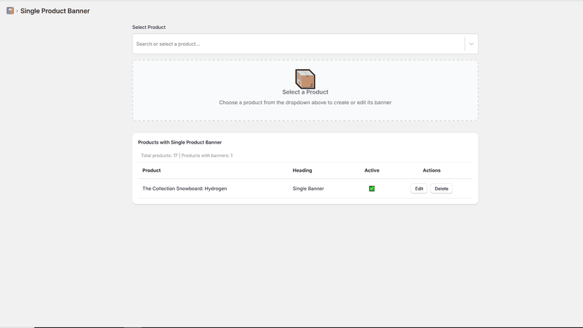Edit the Hydrogen snowboard banner
583x328 pixels.
click(419, 189)
